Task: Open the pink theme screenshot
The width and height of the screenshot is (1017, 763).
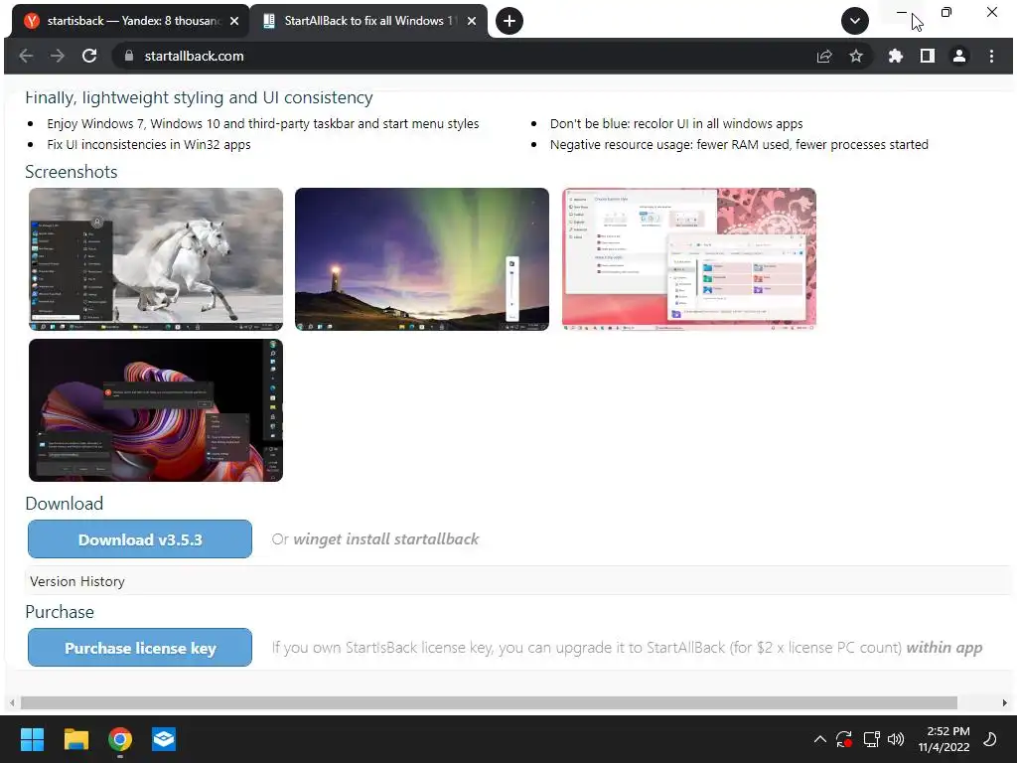Action: point(689,259)
